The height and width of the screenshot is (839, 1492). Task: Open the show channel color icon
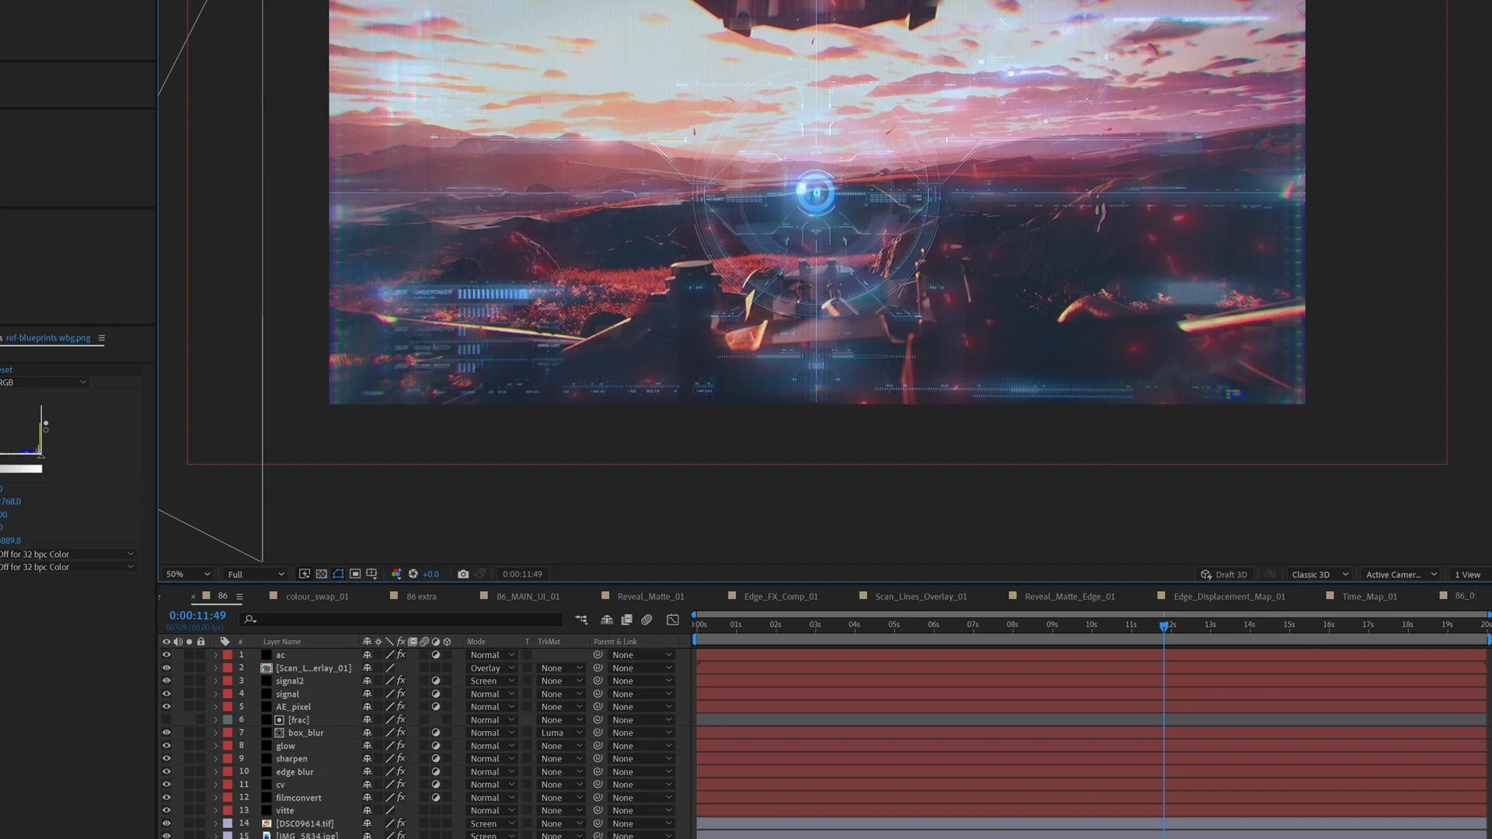396,574
